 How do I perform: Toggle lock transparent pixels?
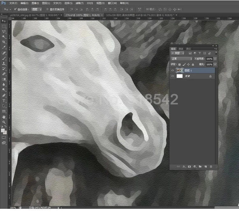(179, 64)
